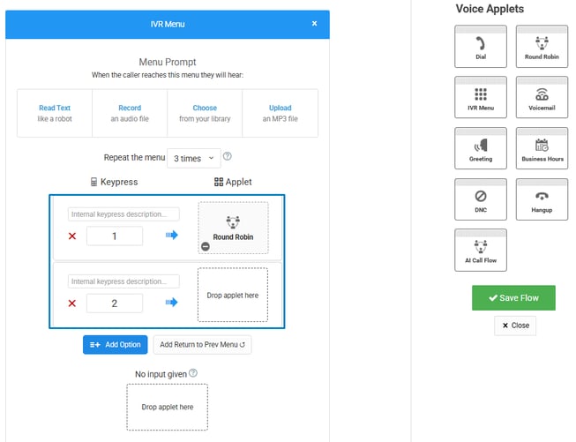This screenshot has width=576, height=442.
Task: Pick the AI Call Flow applet
Action: click(480, 251)
